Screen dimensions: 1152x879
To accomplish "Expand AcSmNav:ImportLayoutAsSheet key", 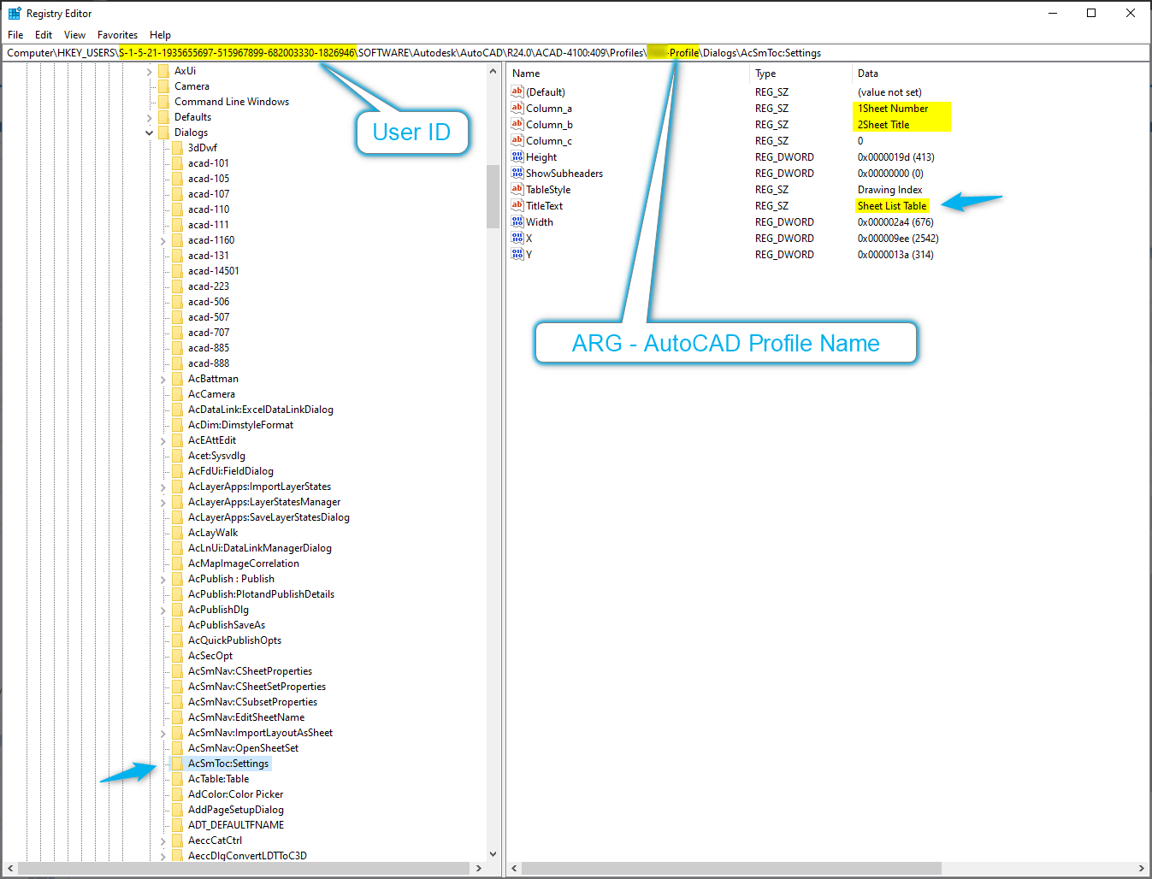I will point(163,733).
